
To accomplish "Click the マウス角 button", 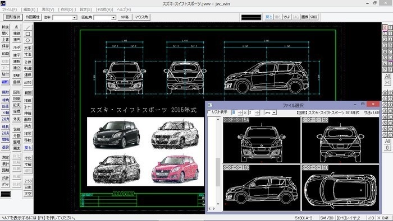I will pos(141,17).
